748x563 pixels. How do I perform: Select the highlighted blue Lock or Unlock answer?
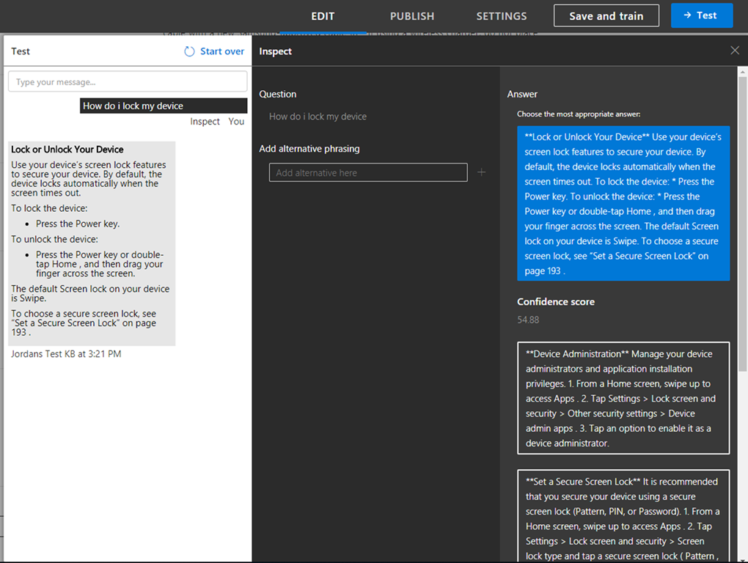(623, 203)
